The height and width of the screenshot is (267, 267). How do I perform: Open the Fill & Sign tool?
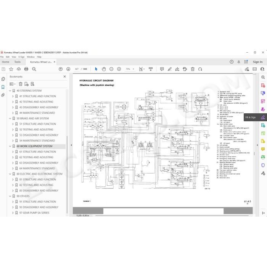[255, 117]
